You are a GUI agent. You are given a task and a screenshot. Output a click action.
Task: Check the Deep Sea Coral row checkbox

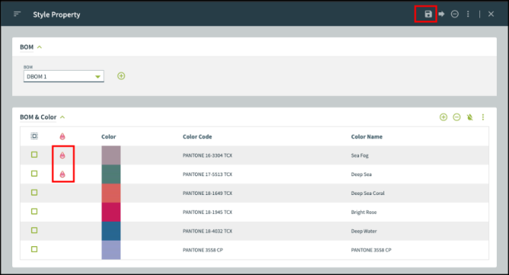click(34, 192)
